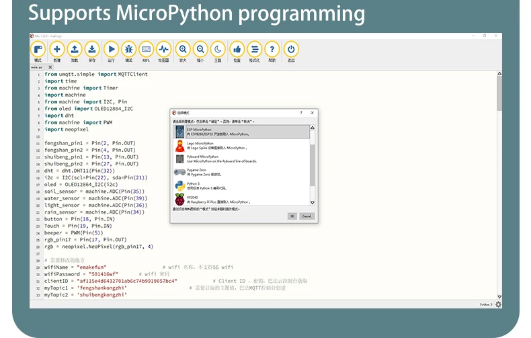Click the editor scrollbar down arrow
Image resolution: width=531 pixels, height=338 pixels.
pyautogui.click(x=499, y=297)
